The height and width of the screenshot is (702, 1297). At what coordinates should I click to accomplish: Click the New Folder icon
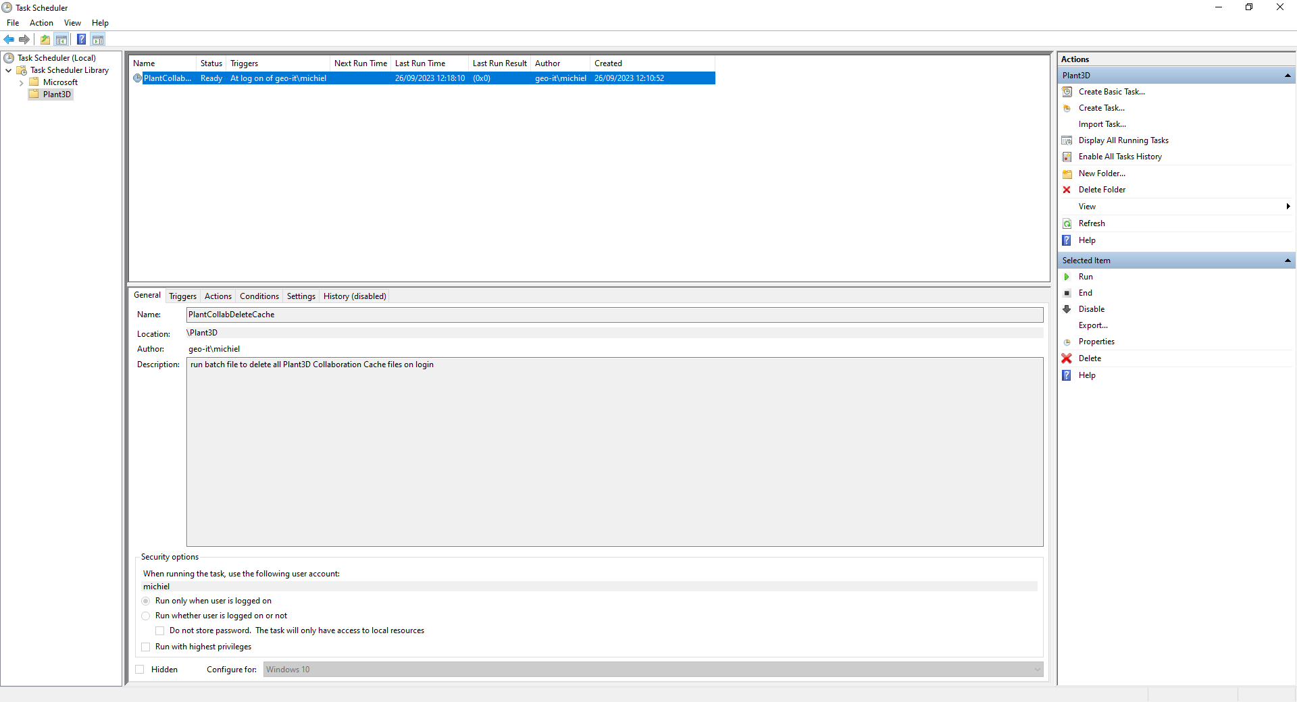tap(1067, 173)
